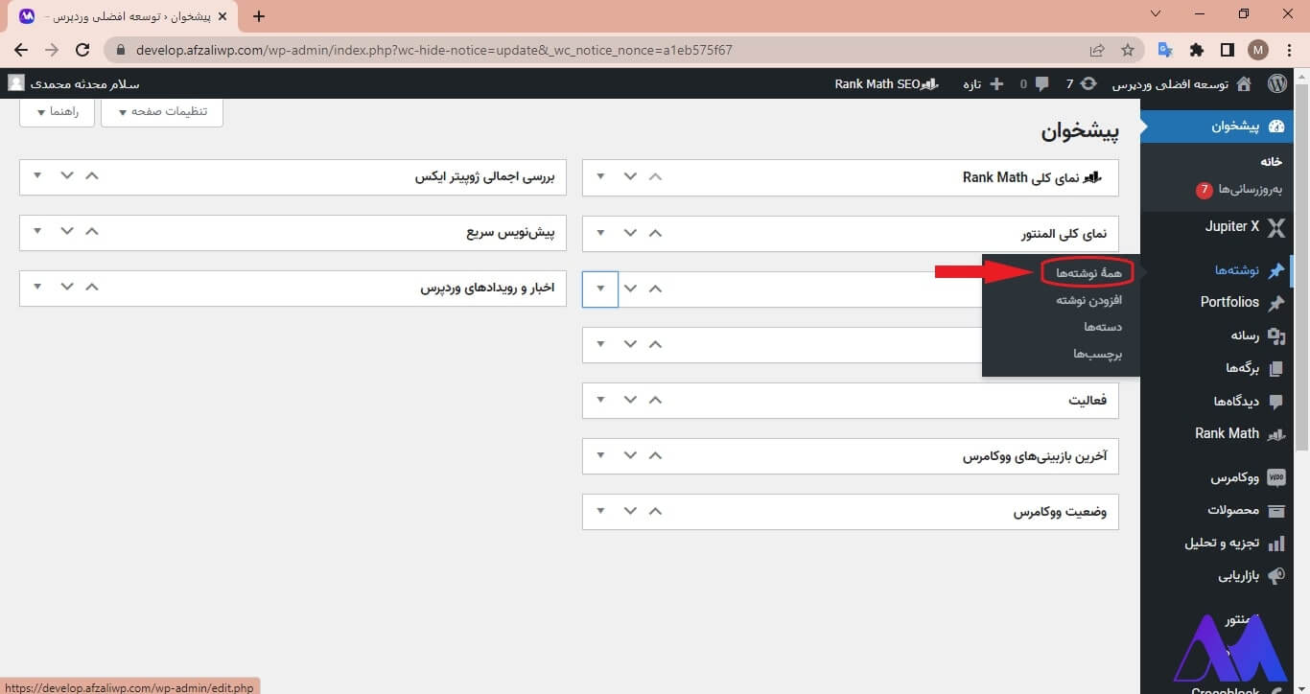This screenshot has width=1310, height=694.
Task: Open the updates icon showing 7
Action: coord(1088,84)
